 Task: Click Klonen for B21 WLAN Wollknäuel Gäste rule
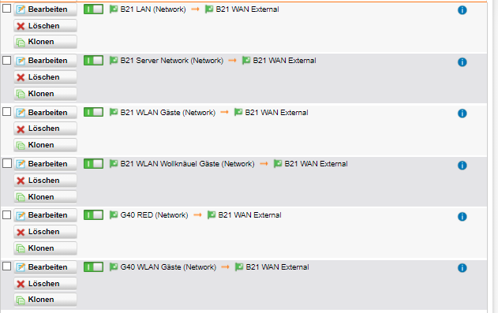click(45, 197)
